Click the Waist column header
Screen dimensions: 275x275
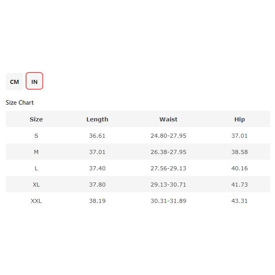click(x=168, y=119)
